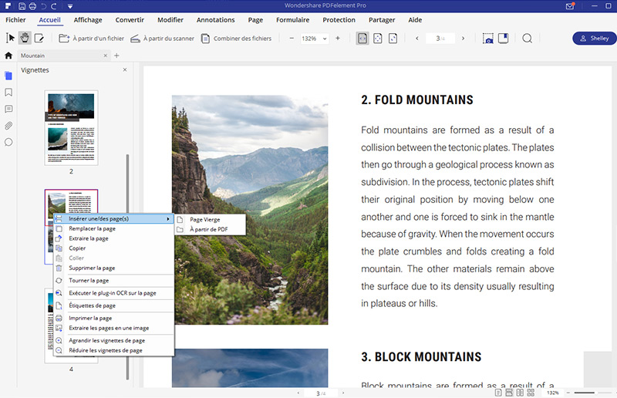The height and width of the screenshot is (398, 617).
Task: Click Combiner des fichiers button
Action: (x=238, y=38)
